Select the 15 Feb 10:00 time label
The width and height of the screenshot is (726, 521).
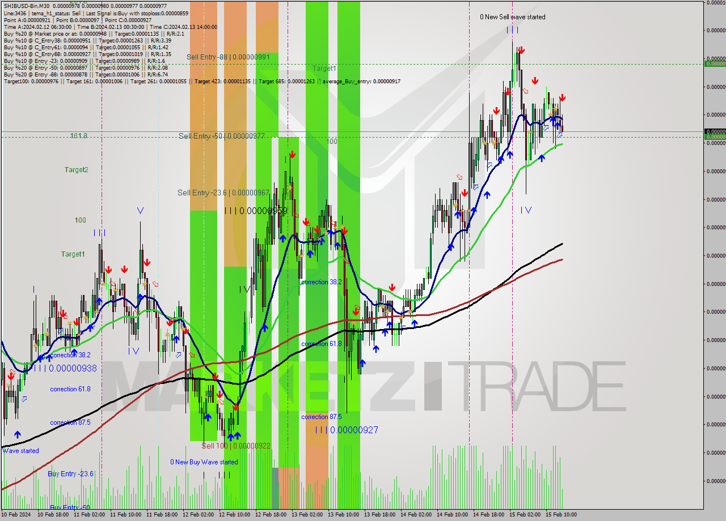coord(561,515)
